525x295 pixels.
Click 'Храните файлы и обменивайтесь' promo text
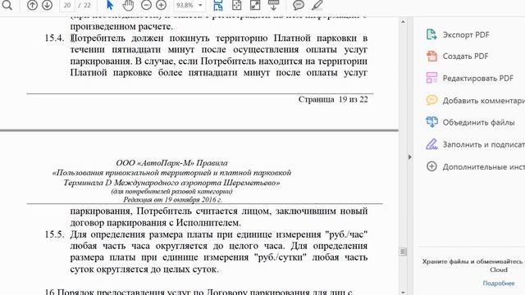[472, 261]
